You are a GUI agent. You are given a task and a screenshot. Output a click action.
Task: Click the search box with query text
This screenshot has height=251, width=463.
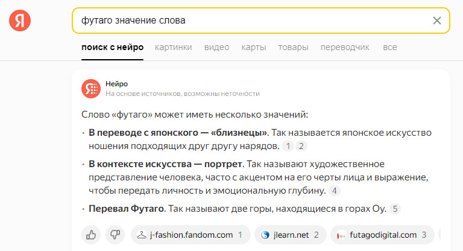pos(247,21)
